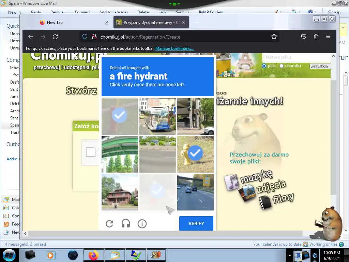Image resolution: width=349 pixels, height=262 pixels.
Task: Select the empty road captcha tile
Action: tap(157, 154)
